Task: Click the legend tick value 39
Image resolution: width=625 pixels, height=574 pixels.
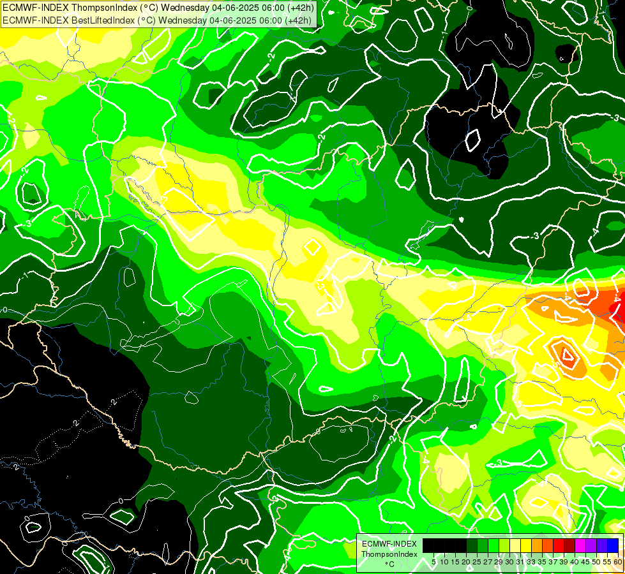Action: pyautogui.click(x=564, y=562)
